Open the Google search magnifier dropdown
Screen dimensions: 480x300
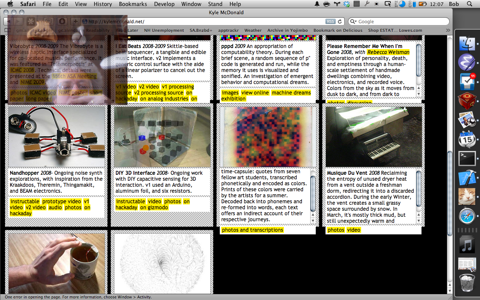pyautogui.click(x=353, y=22)
